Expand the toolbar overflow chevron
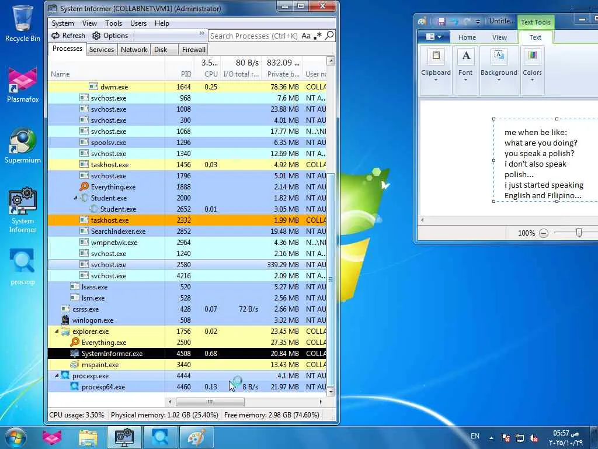Screen dimensions: 598x449 (x=201, y=33)
